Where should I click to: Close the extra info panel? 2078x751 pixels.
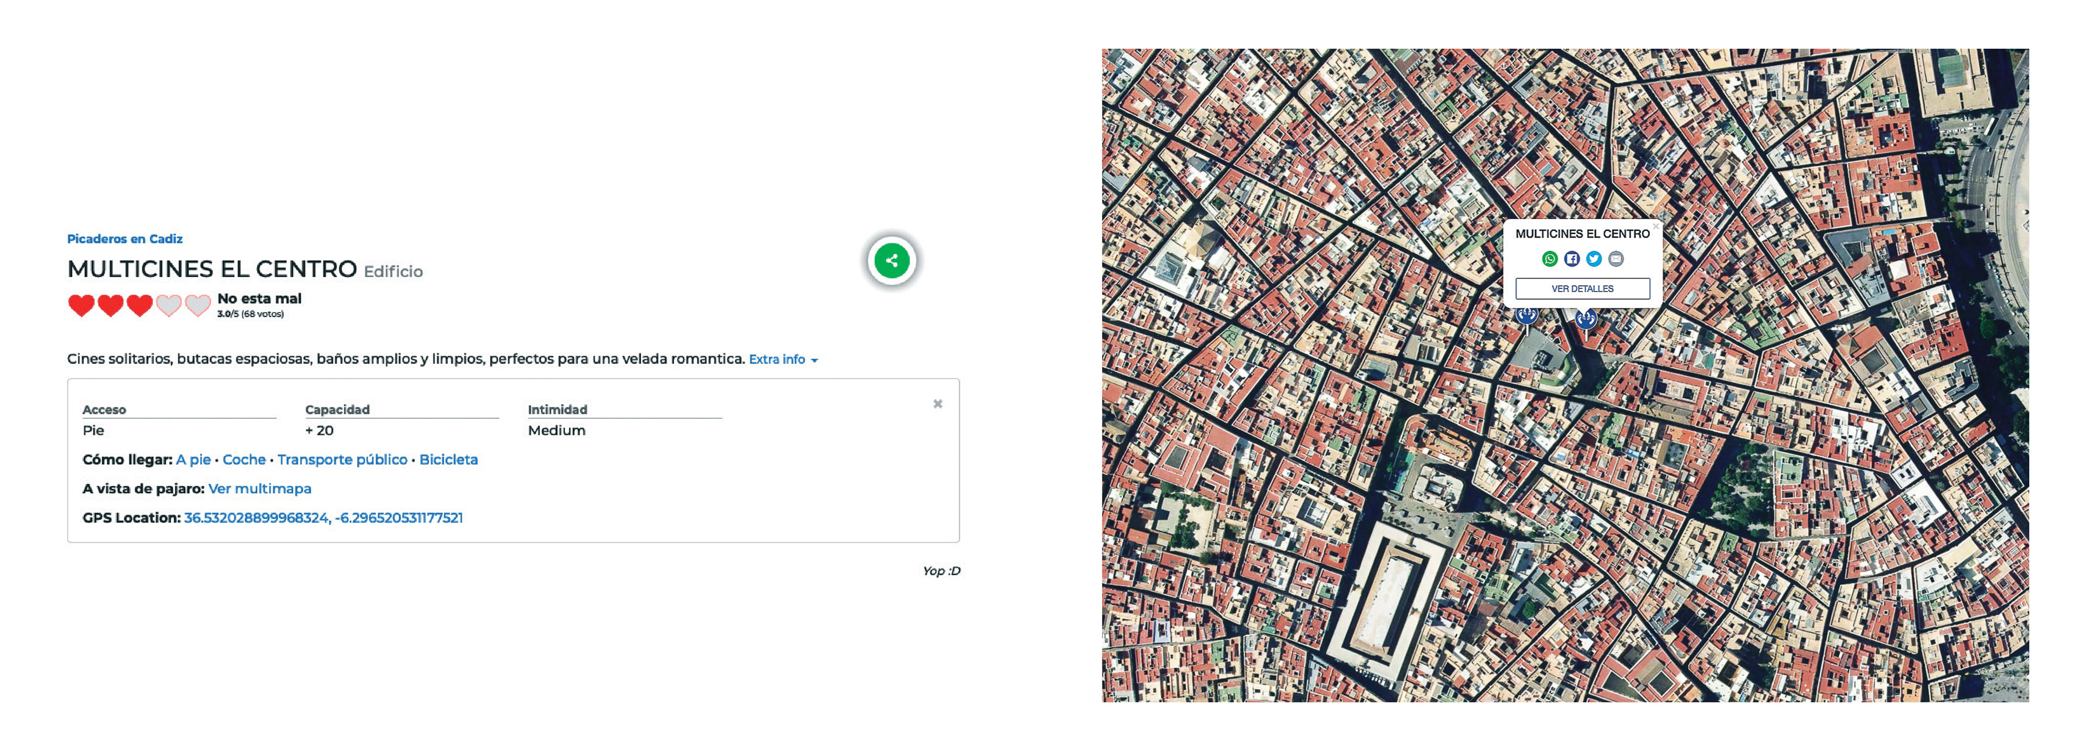(x=937, y=404)
